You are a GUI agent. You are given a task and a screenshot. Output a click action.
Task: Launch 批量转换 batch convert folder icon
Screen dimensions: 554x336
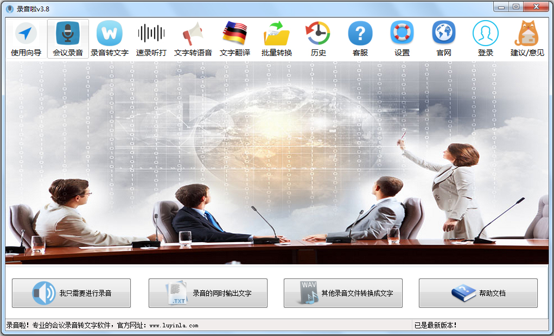point(277,34)
